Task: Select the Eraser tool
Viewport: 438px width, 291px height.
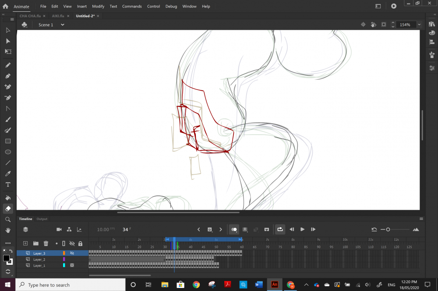Action: point(8,208)
